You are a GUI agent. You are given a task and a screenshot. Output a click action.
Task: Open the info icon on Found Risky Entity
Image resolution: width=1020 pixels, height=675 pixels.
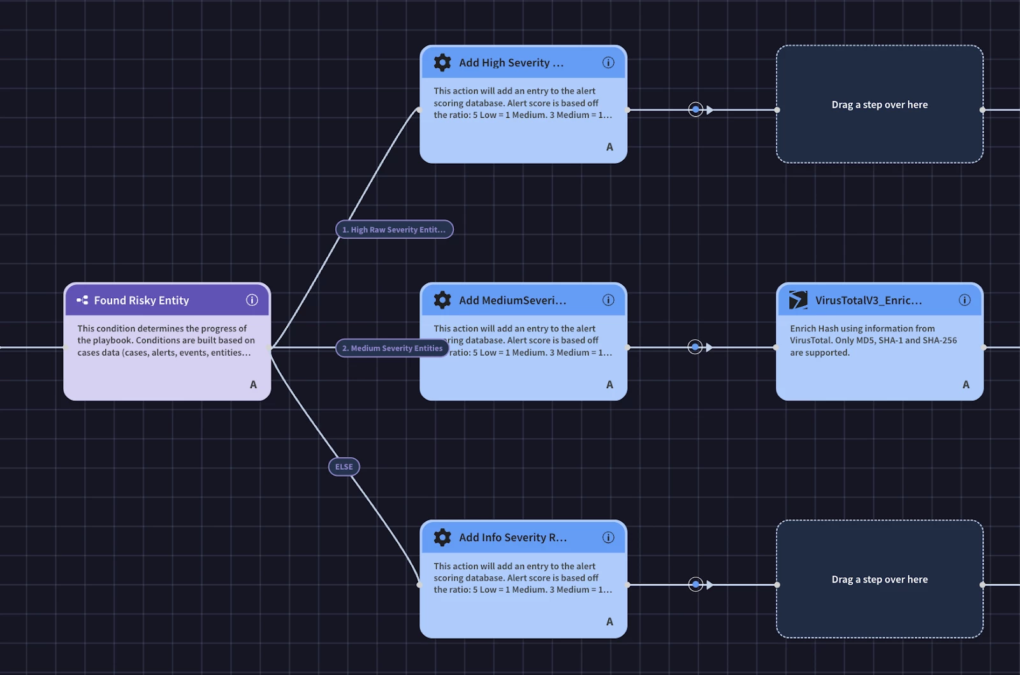[252, 300]
